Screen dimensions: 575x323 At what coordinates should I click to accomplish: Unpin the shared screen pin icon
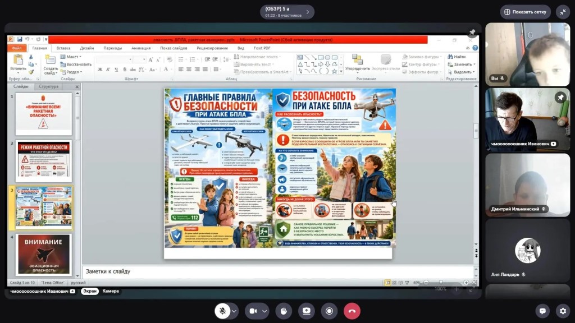(472, 32)
